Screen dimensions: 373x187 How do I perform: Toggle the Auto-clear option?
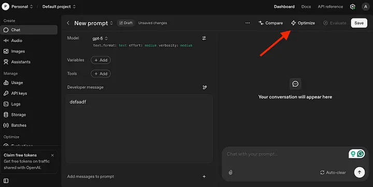click(x=333, y=172)
